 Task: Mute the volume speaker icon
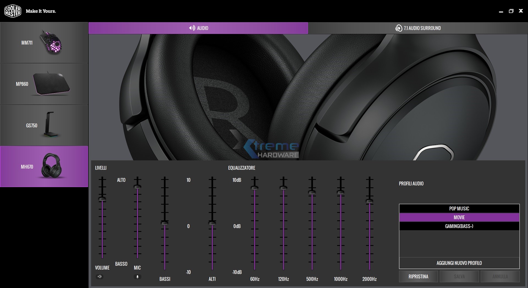click(100, 276)
